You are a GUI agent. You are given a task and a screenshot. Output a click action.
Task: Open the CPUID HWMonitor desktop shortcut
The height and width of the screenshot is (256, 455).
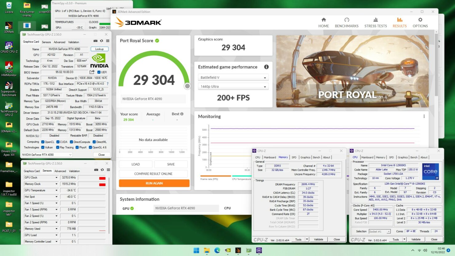(x=9, y=69)
